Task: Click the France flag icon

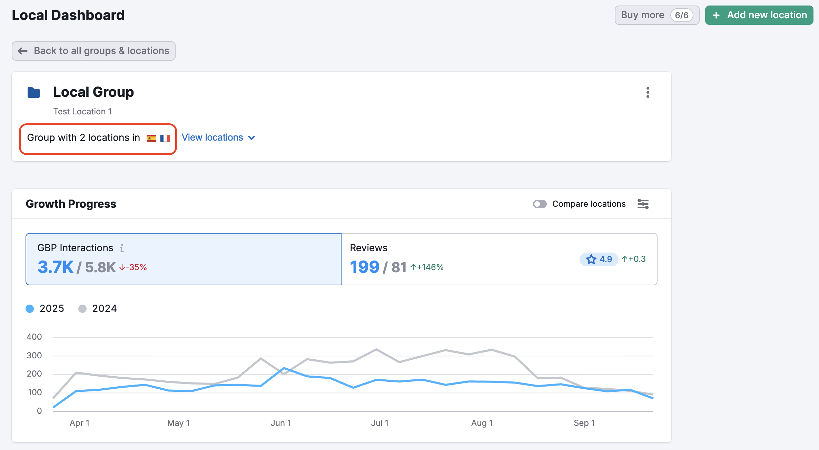Action: [x=165, y=138]
